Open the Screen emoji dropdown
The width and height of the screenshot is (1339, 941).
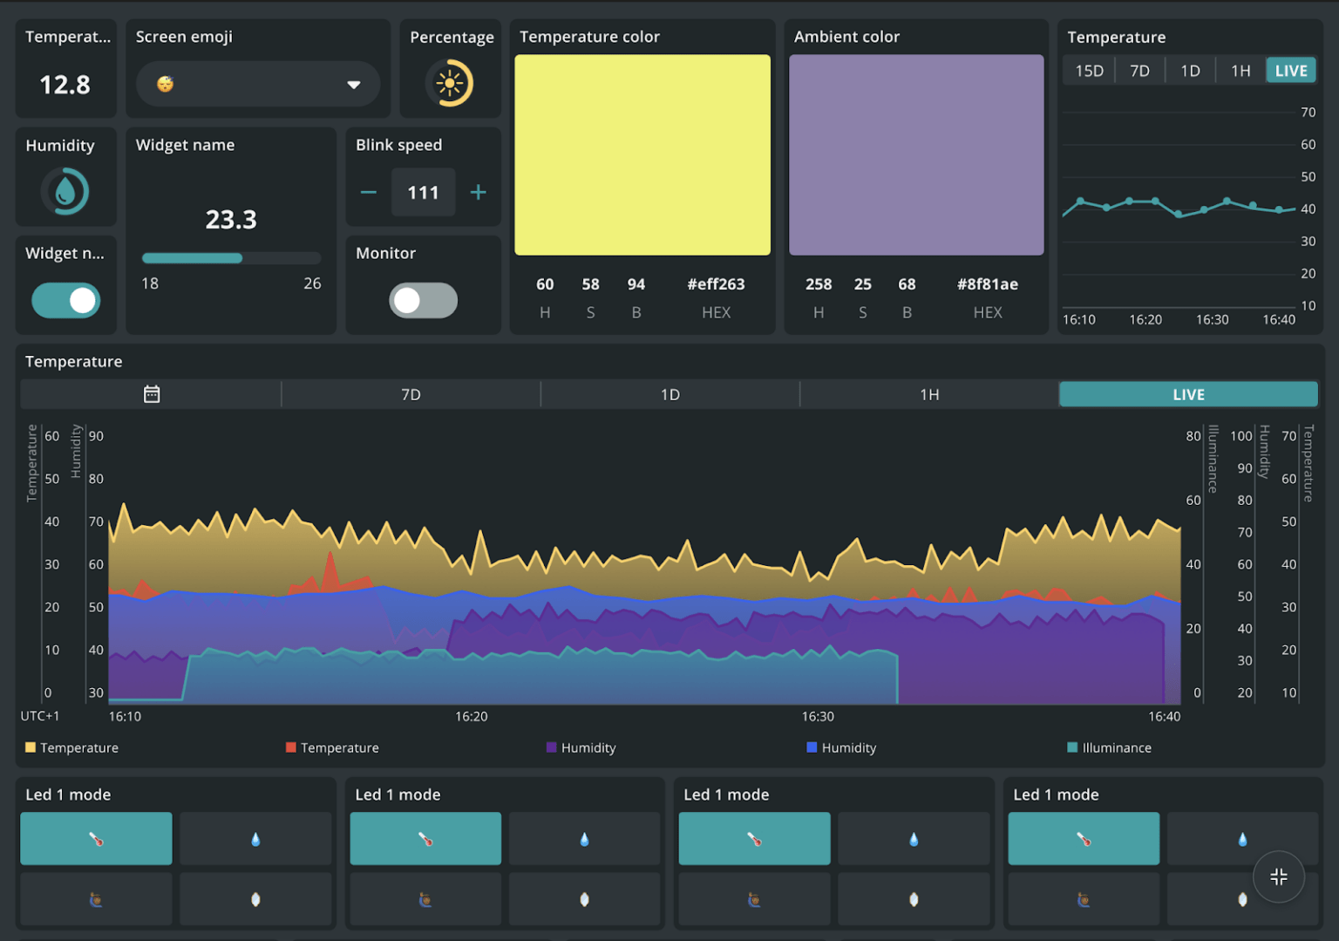[257, 85]
